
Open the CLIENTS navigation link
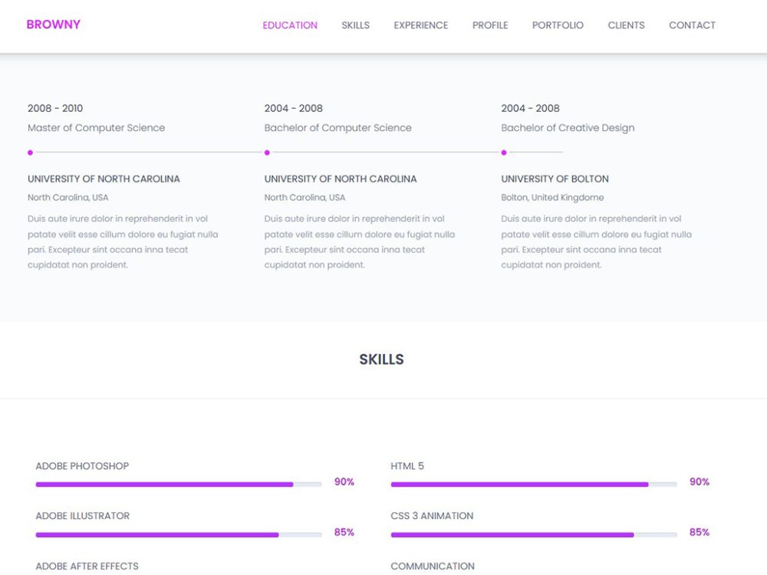click(626, 25)
